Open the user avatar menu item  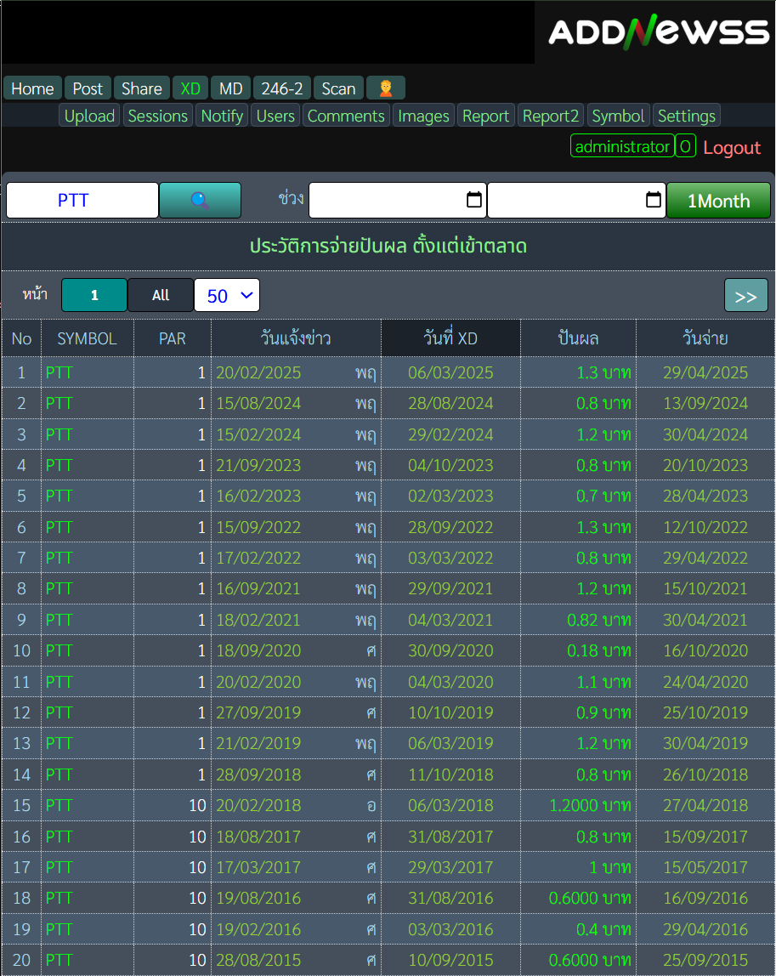click(386, 88)
